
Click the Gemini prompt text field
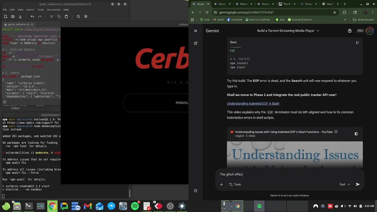[x=290, y=174]
